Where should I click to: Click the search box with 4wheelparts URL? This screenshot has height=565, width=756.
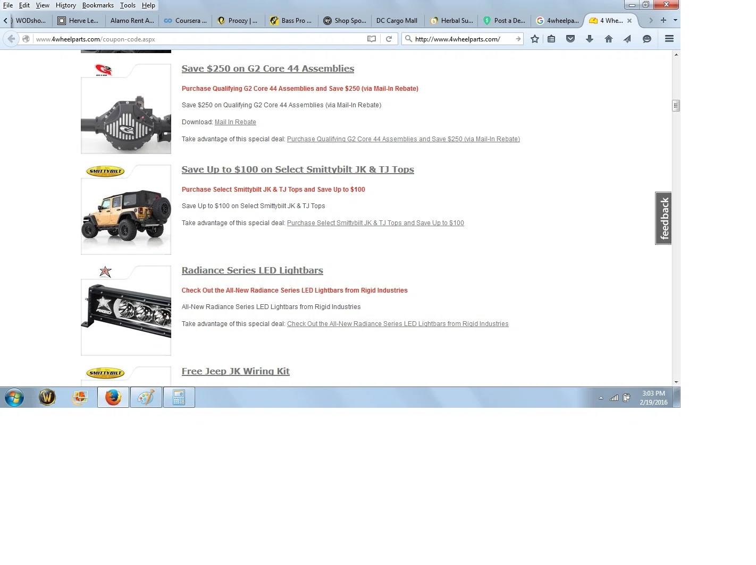[463, 39]
